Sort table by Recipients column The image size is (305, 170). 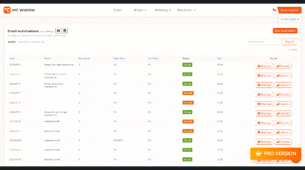coord(84,58)
